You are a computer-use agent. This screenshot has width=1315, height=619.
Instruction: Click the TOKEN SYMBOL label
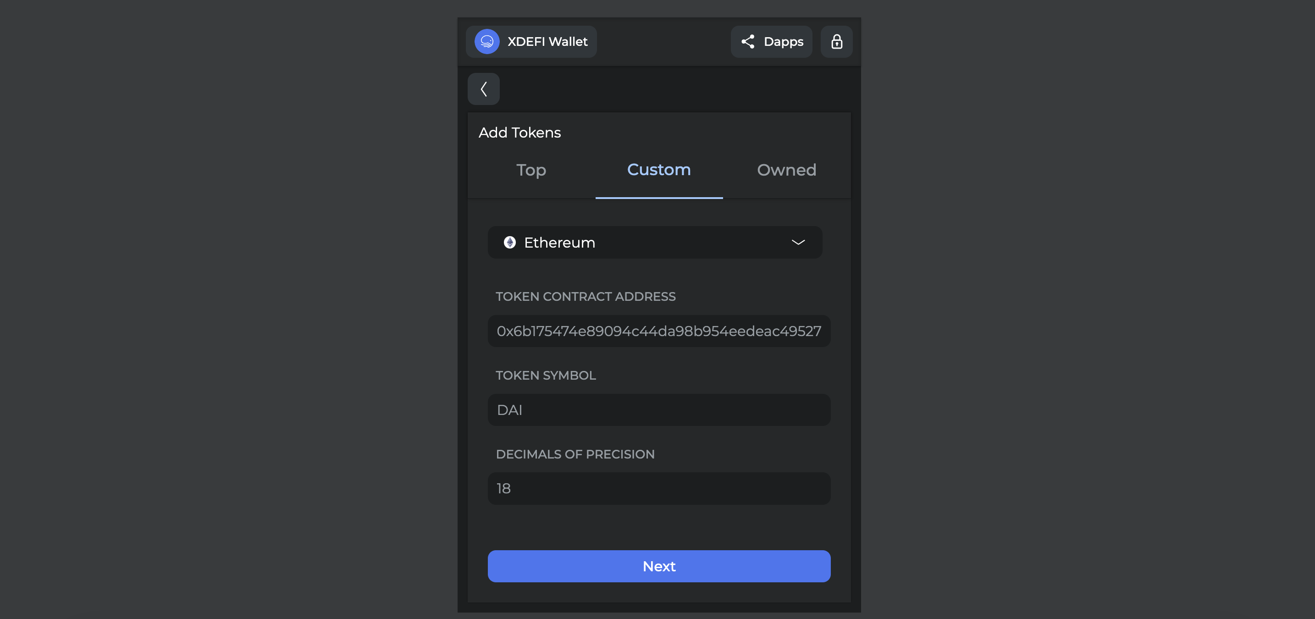coord(546,376)
